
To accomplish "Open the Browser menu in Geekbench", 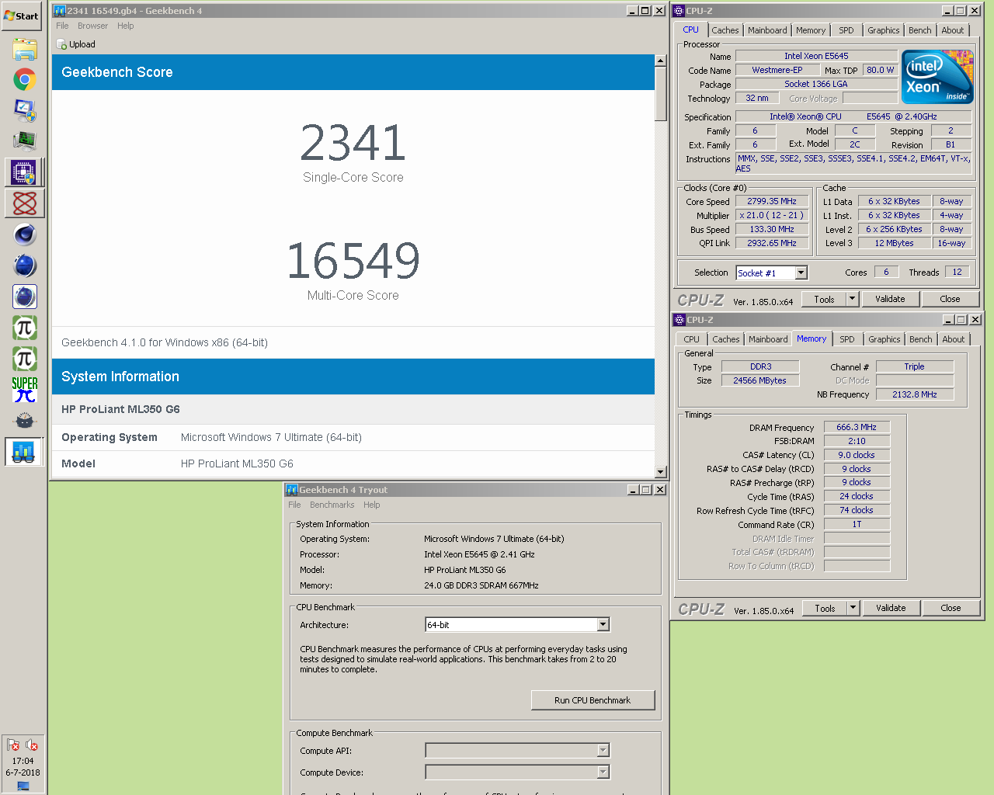I will pyautogui.click(x=92, y=26).
